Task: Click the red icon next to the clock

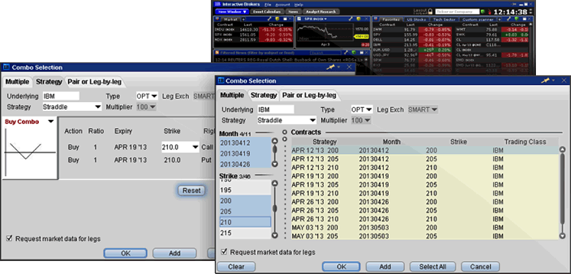Action: (x=489, y=11)
